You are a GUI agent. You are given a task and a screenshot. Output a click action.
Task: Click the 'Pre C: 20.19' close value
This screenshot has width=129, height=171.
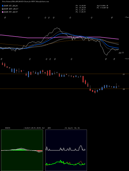(x=81, y=12)
